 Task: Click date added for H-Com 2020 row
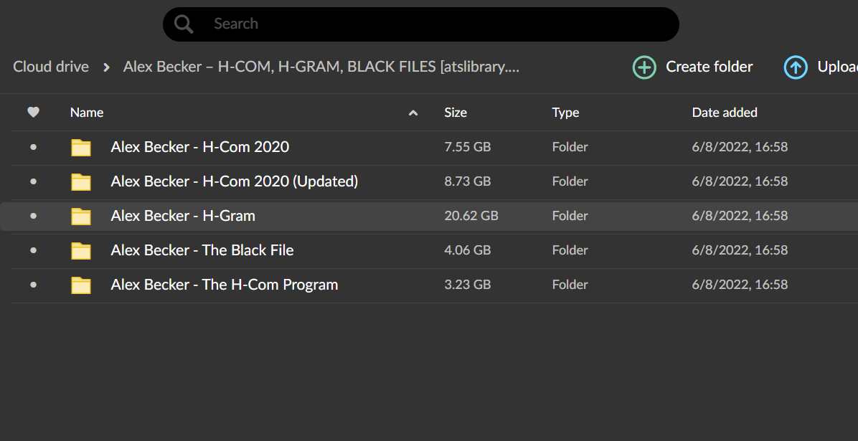coord(740,146)
